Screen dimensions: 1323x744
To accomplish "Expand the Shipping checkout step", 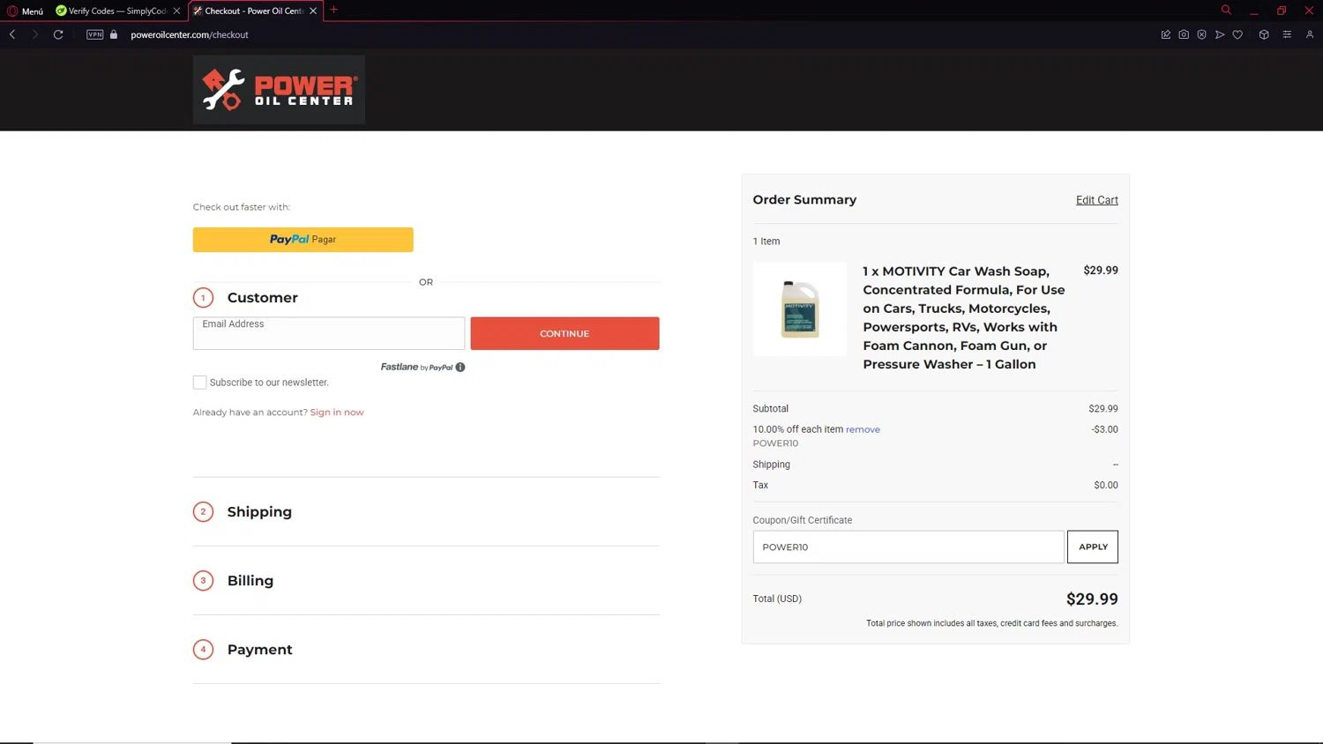I will pyautogui.click(x=259, y=512).
